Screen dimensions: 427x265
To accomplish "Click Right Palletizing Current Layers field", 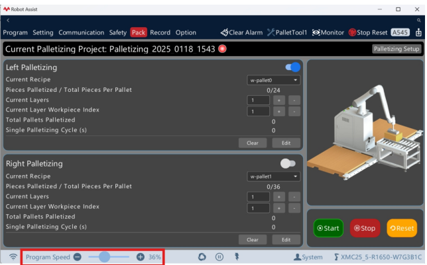I will [259, 197].
